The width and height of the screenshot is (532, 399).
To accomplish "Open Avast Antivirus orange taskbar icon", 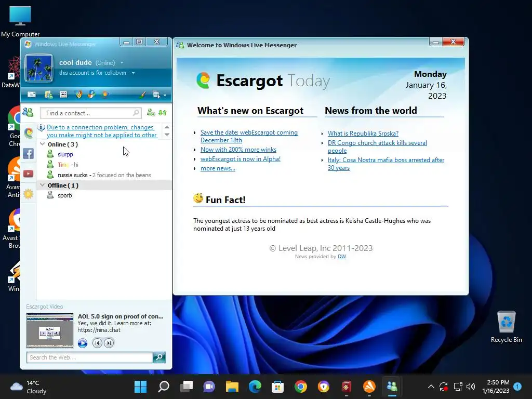I will [x=369, y=387].
